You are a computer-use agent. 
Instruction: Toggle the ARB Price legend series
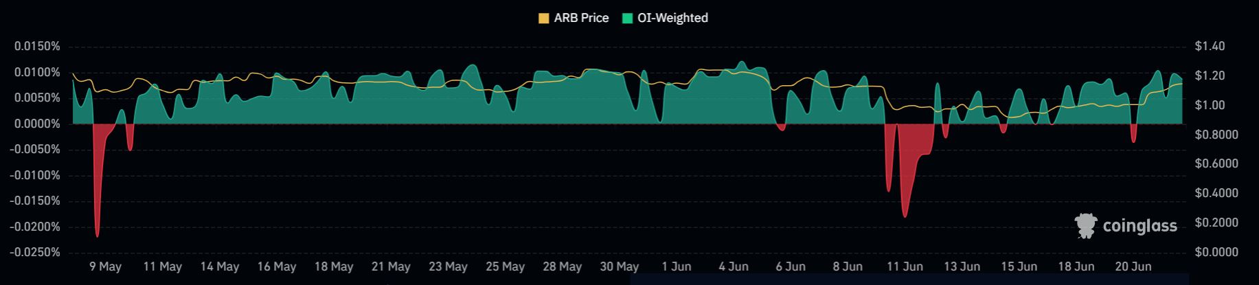point(574,18)
